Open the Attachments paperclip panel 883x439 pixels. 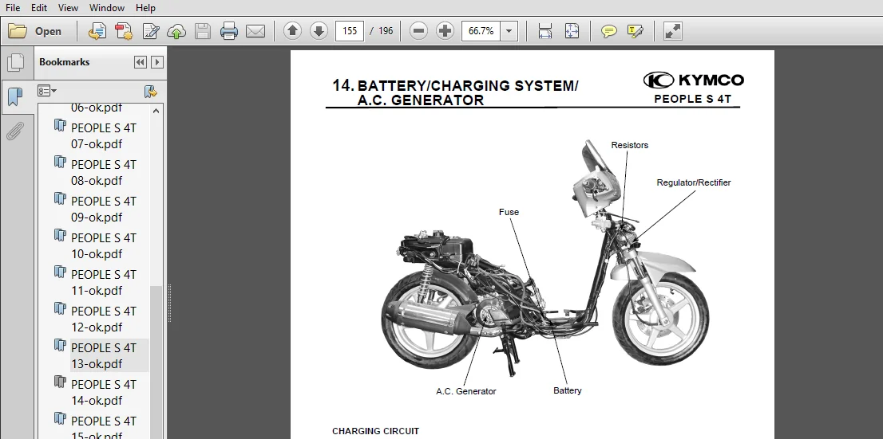point(15,131)
